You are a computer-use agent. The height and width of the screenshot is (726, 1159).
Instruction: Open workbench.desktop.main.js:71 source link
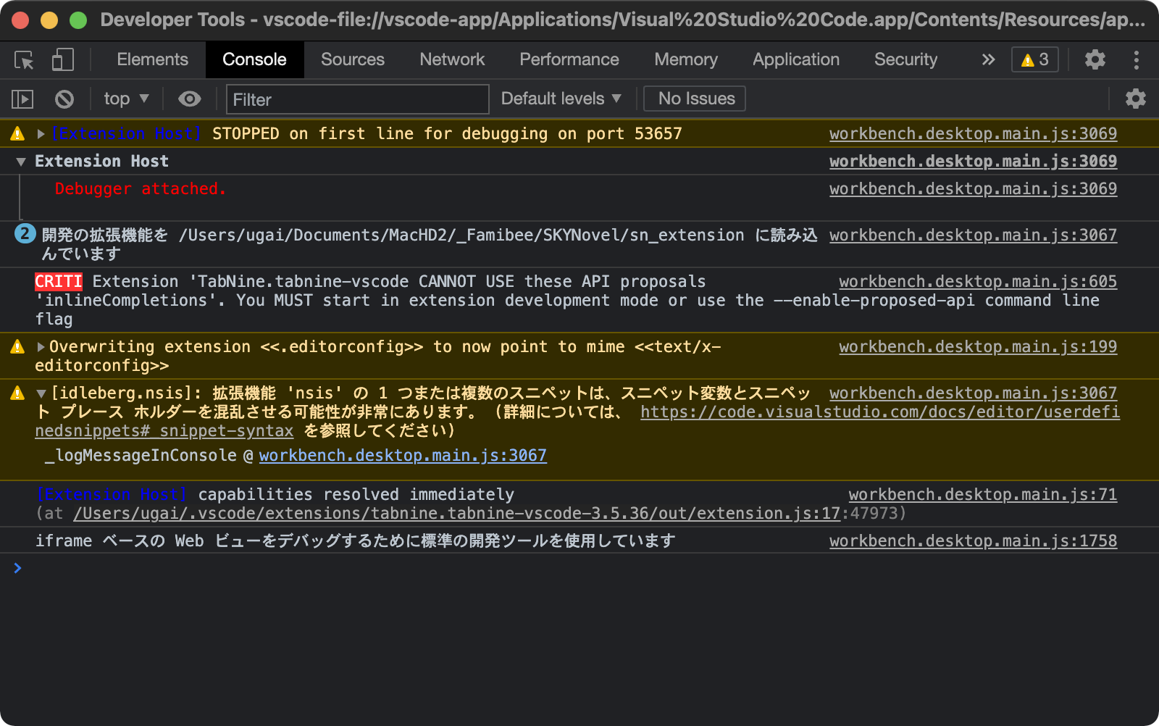coord(983,494)
